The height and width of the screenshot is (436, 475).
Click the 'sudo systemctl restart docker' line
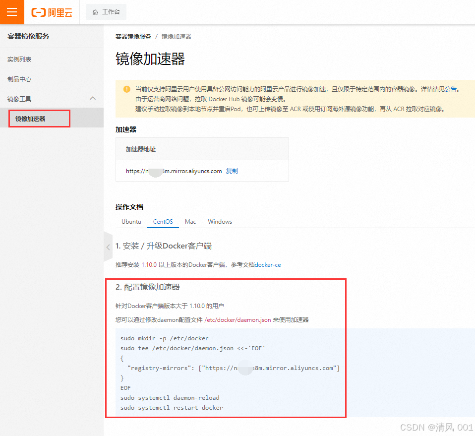click(x=172, y=408)
